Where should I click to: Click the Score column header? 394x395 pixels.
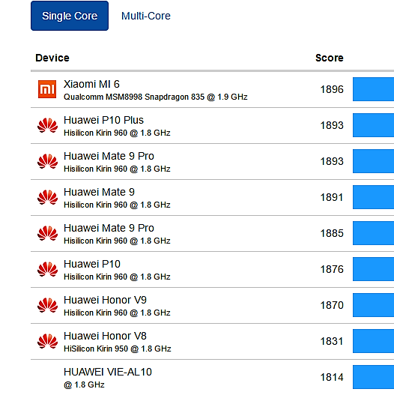(x=330, y=58)
